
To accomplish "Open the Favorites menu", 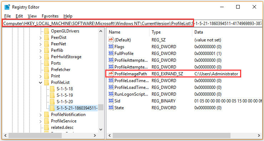I will 50,16.
